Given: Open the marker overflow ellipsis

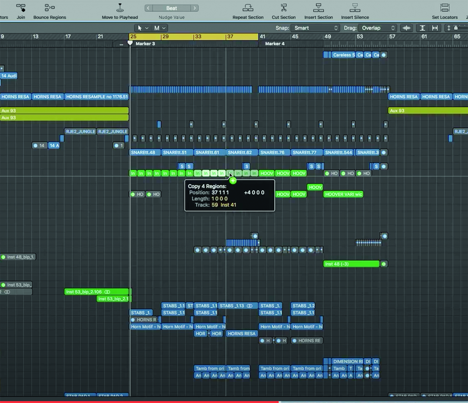Looking at the screenshot, I should (x=121, y=44).
